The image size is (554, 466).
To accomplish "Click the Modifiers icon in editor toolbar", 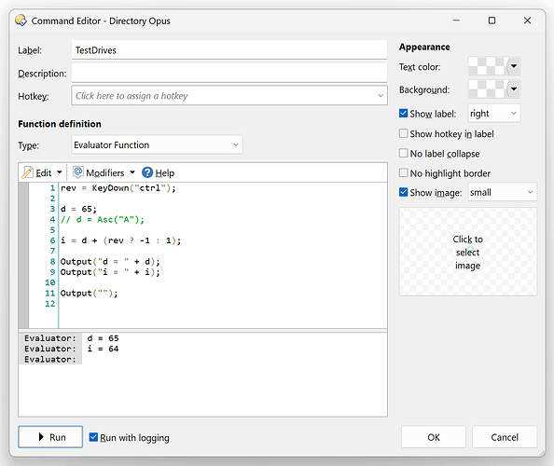I will coord(77,172).
